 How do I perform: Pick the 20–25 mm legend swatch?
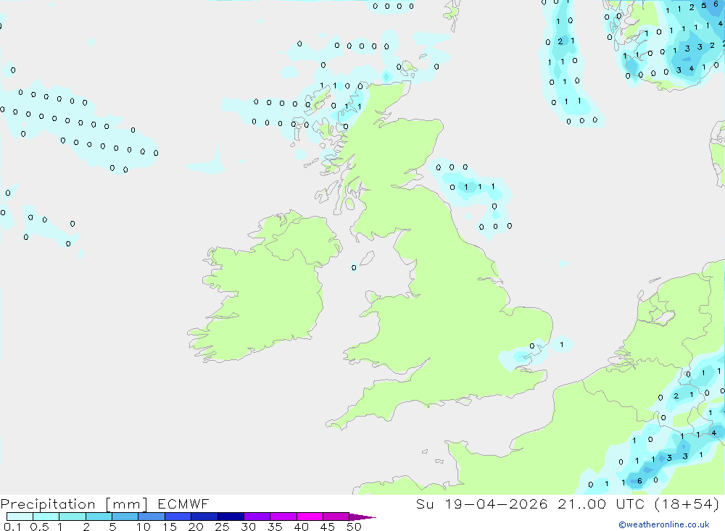pos(204,517)
